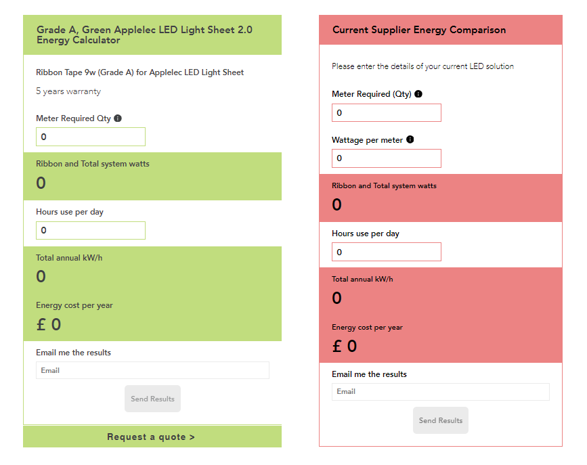Focus the green Meter Required Qty input
Image resolution: width=587 pixels, height=465 pixels.
[91, 137]
